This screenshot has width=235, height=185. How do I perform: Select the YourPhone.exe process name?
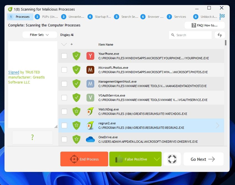109,54
